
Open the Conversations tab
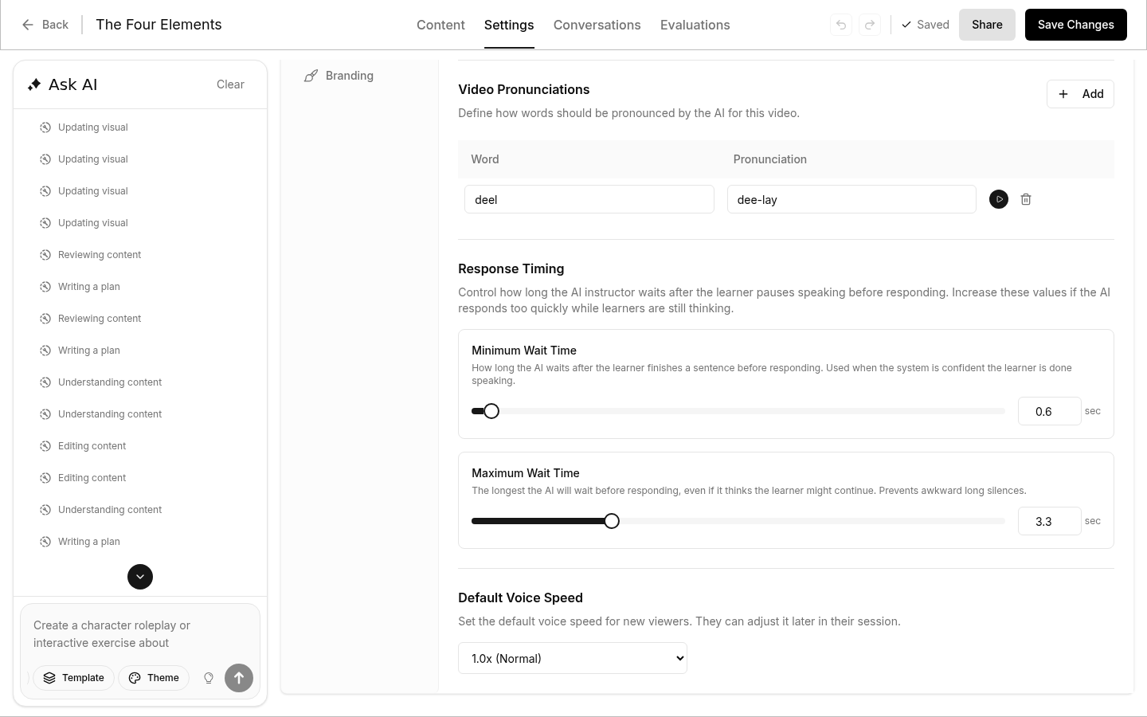(x=597, y=25)
